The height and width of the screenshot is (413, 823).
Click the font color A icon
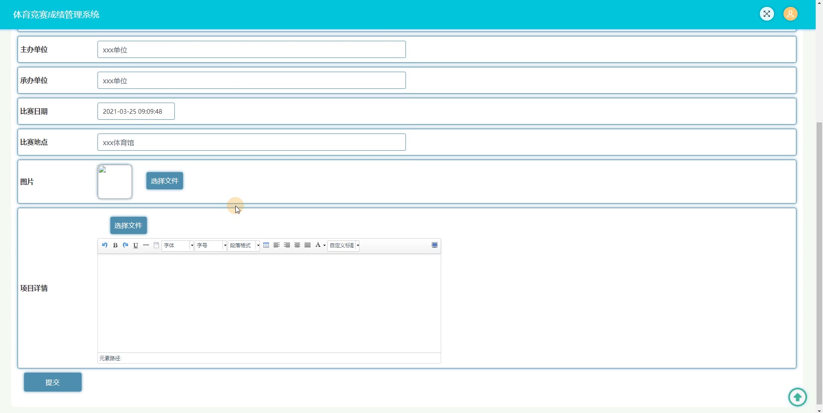pos(318,245)
